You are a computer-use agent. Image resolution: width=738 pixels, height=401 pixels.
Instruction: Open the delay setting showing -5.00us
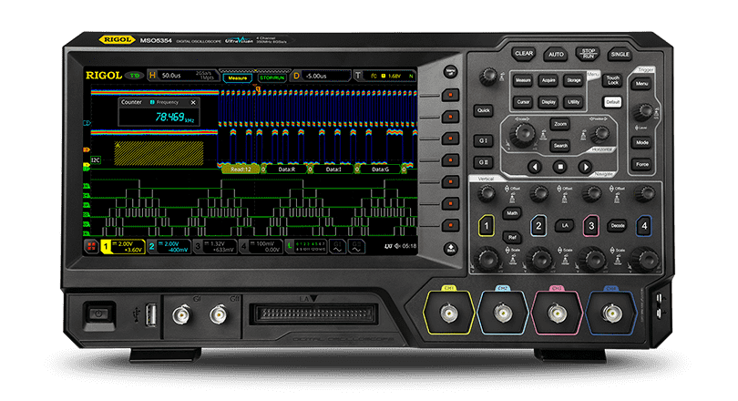pyautogui.click(x=318, y=77)
